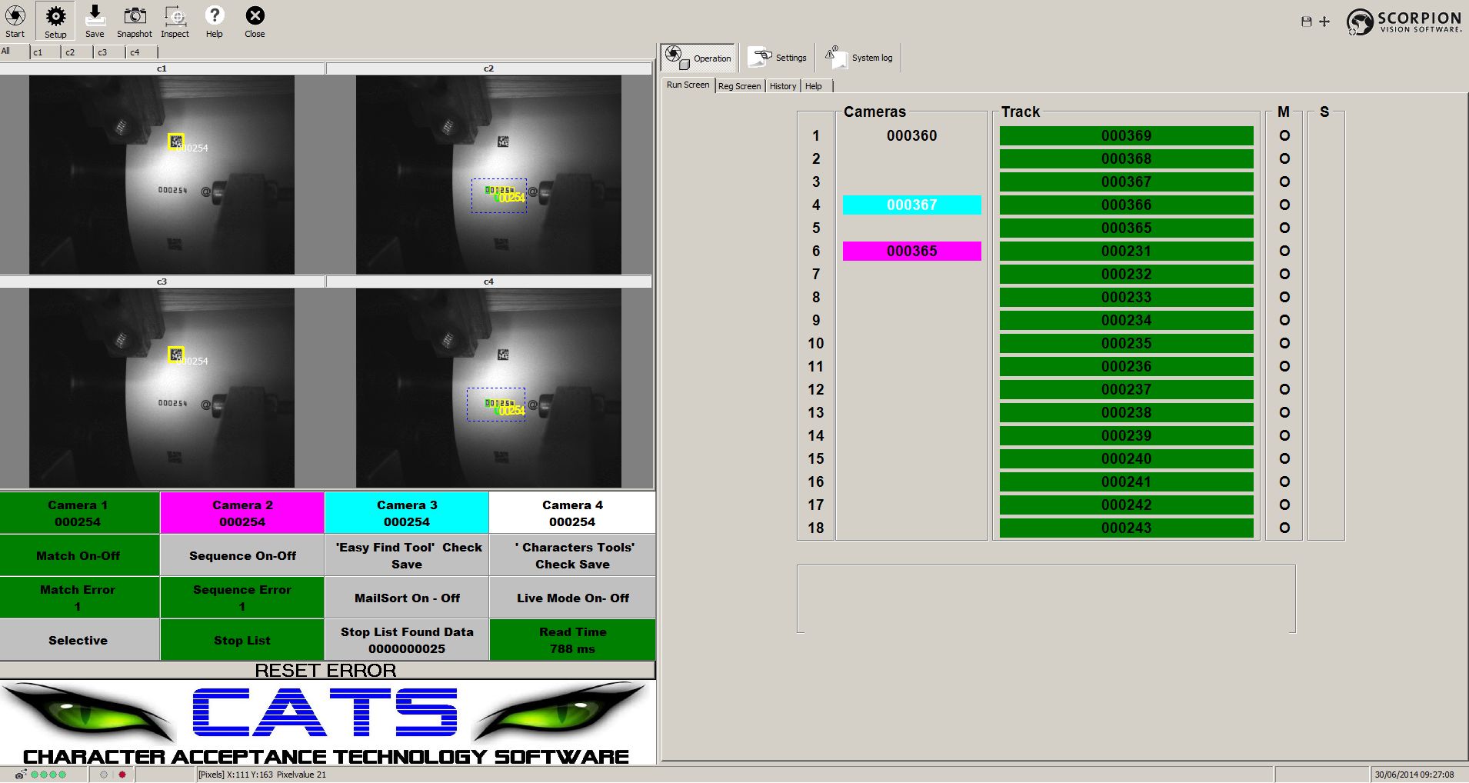Select the c2 camera tab
The width and height of the screenshot is (1469, 783).
tap(77, 52)
